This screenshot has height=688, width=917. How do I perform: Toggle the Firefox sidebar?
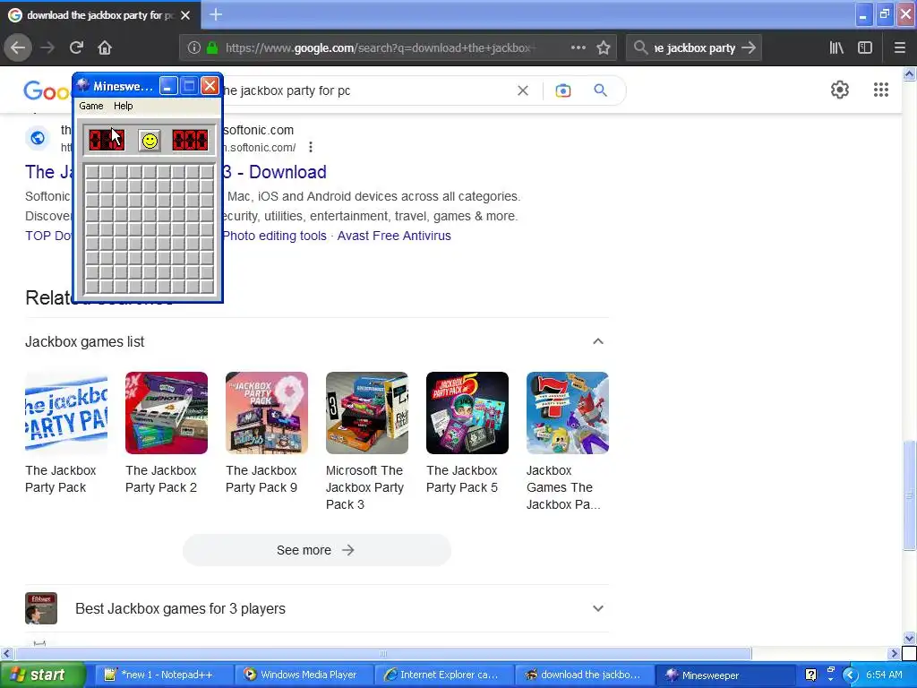865,48
